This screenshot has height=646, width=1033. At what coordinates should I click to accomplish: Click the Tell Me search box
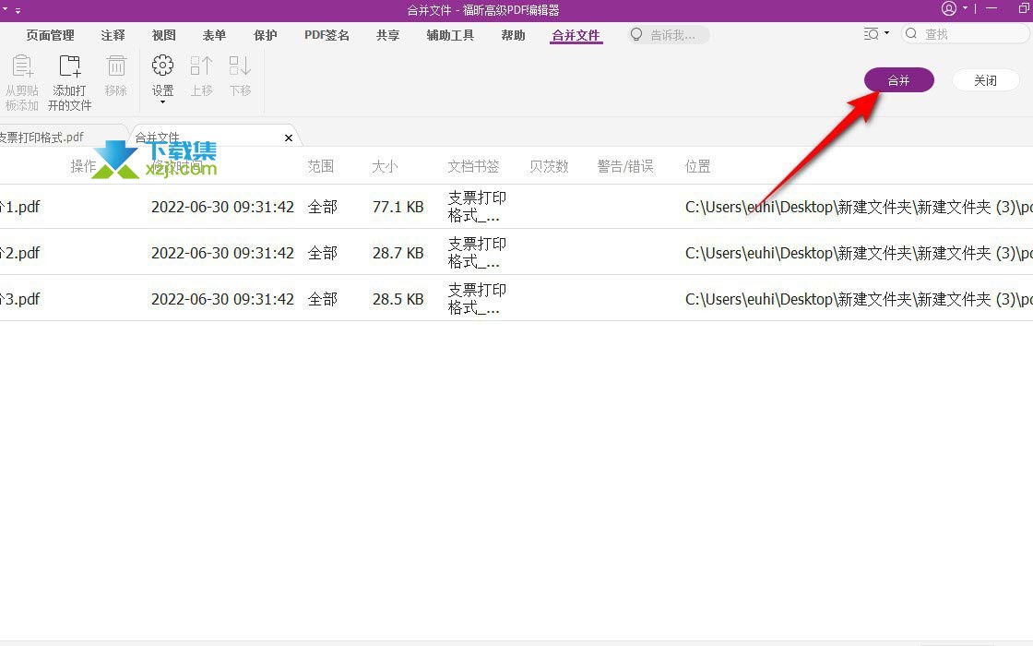pos(670,35)
